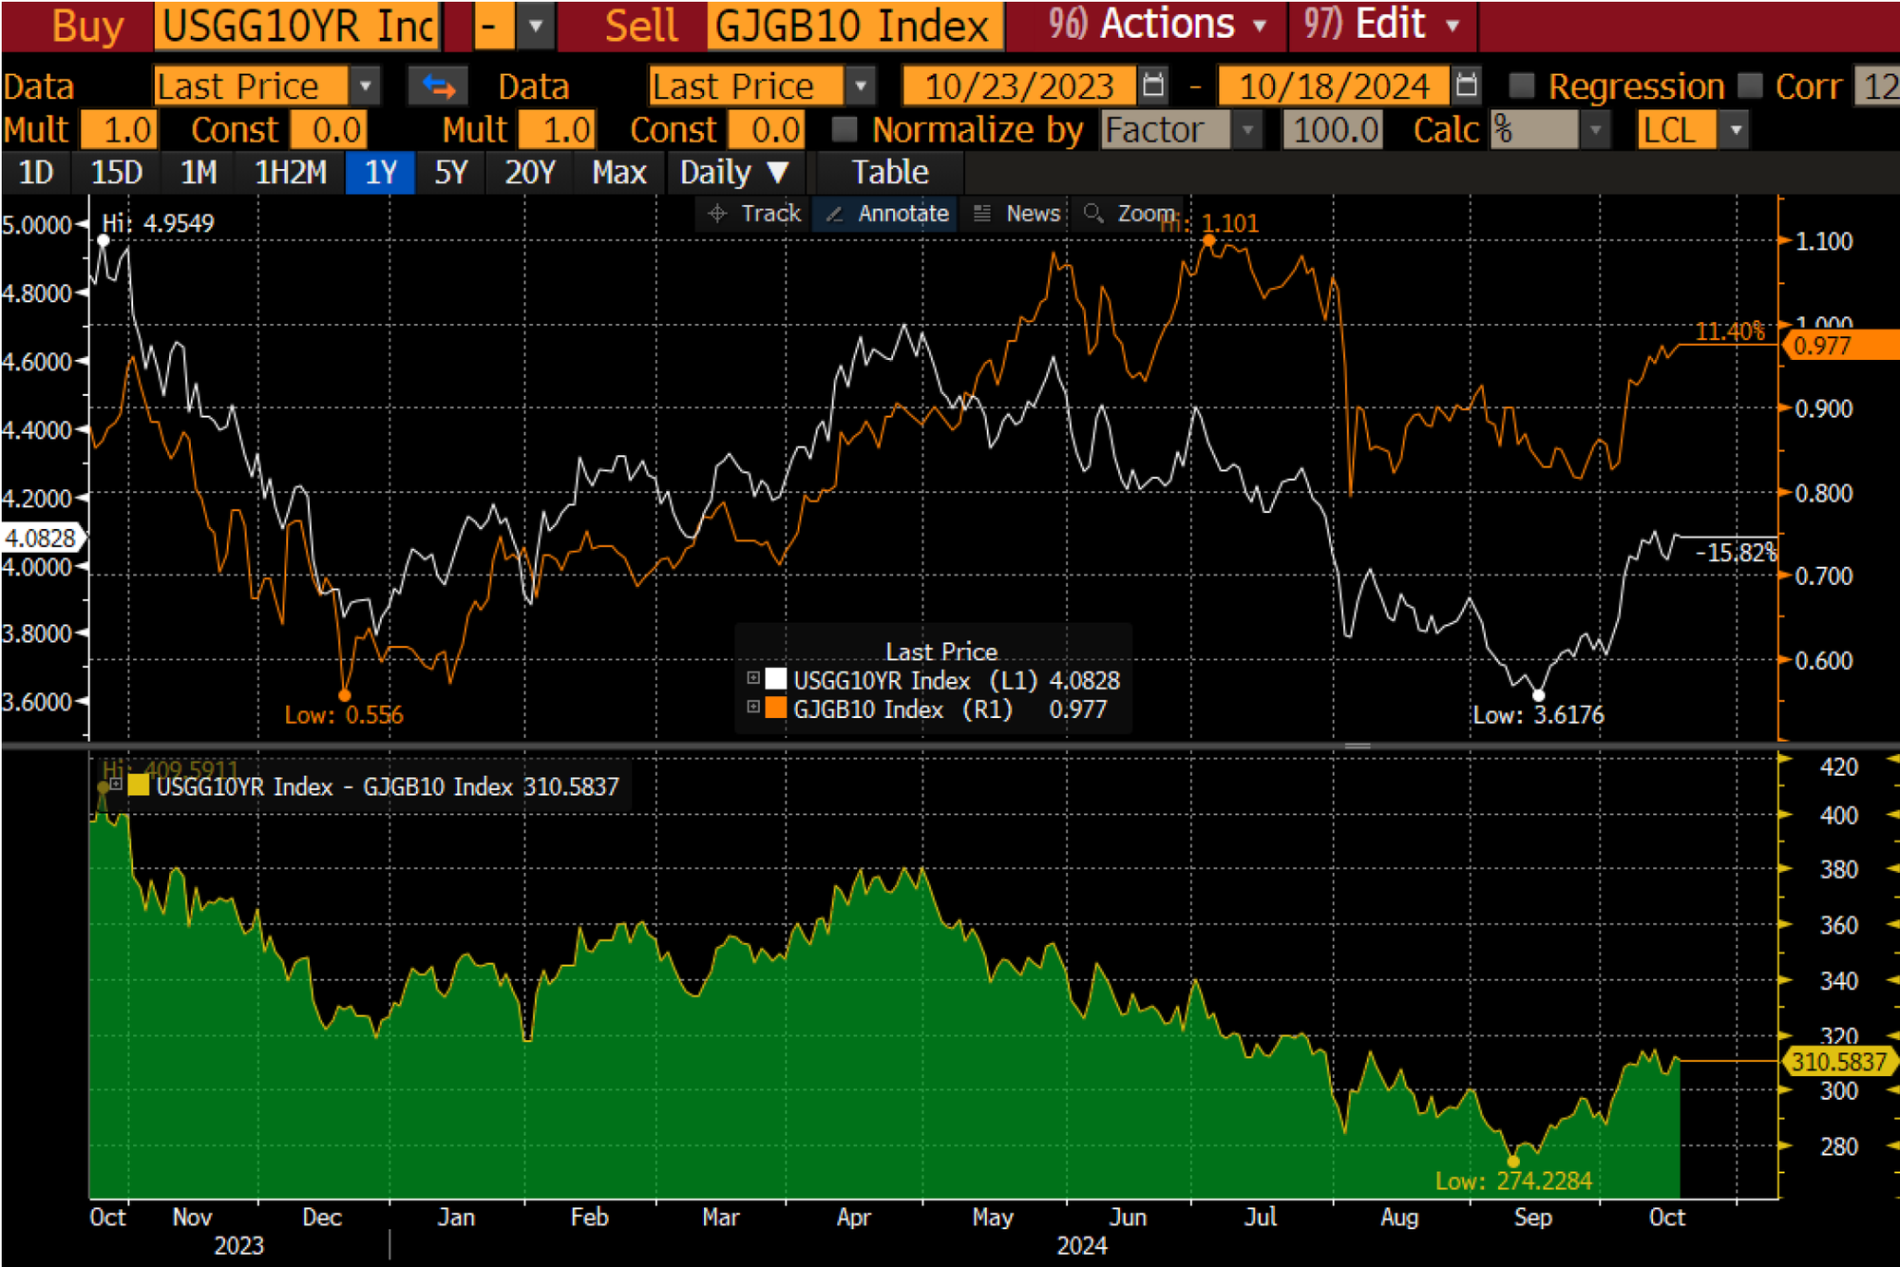Toggle the Corr checkbox
This screenshot has height=1267, width=1900.
[1750, 85]
